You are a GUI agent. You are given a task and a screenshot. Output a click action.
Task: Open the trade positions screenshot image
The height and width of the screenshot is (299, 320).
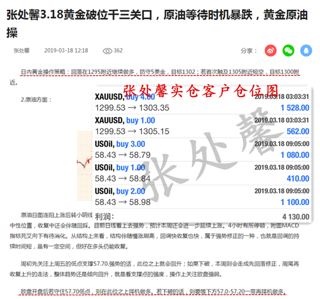202,154
